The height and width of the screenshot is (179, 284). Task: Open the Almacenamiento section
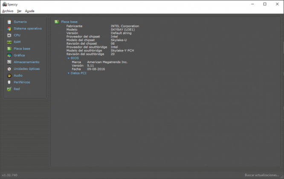(x=26, y=62)
